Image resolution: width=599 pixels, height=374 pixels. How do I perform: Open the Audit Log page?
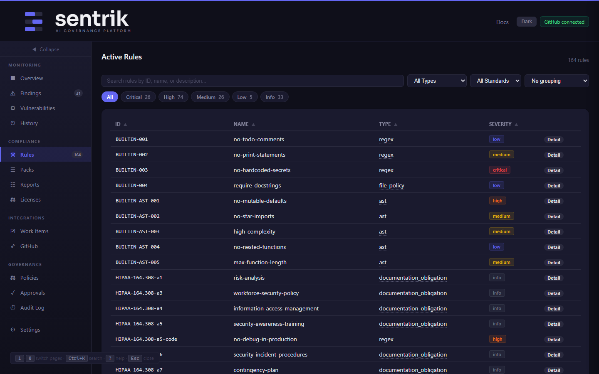tap(45, 308)
